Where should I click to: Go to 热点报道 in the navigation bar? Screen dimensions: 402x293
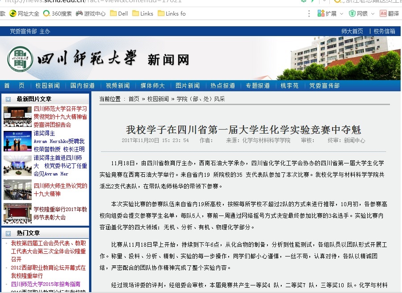point(223,85)
